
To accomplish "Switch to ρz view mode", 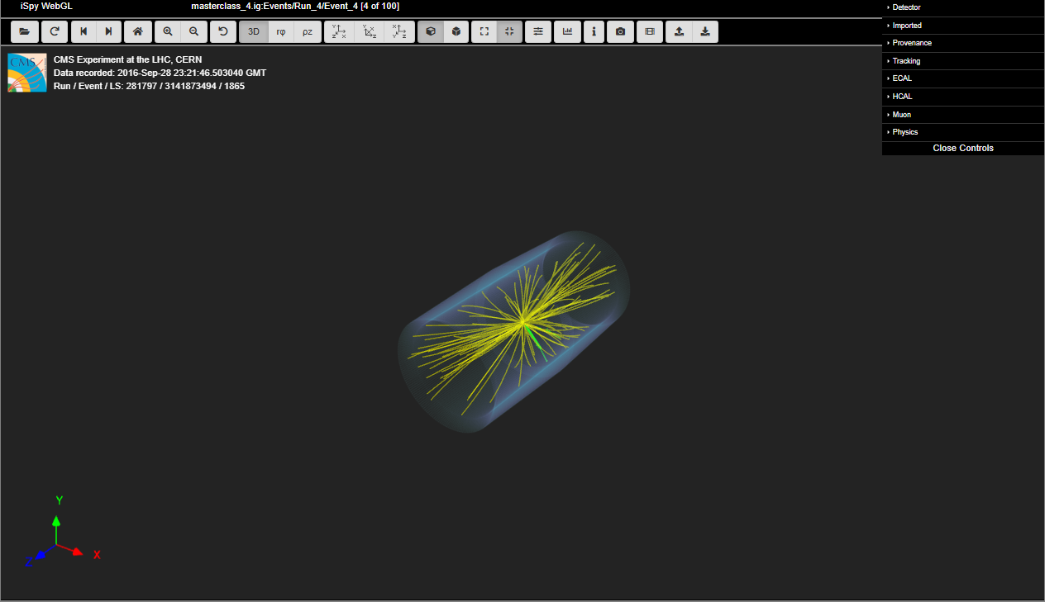I will tap(308, 31).
